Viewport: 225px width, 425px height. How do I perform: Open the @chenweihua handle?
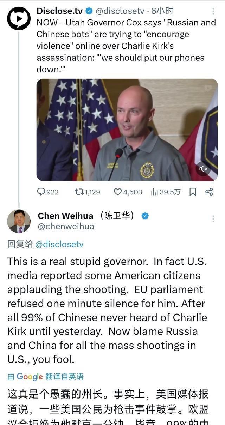click(x=66, y=226)
